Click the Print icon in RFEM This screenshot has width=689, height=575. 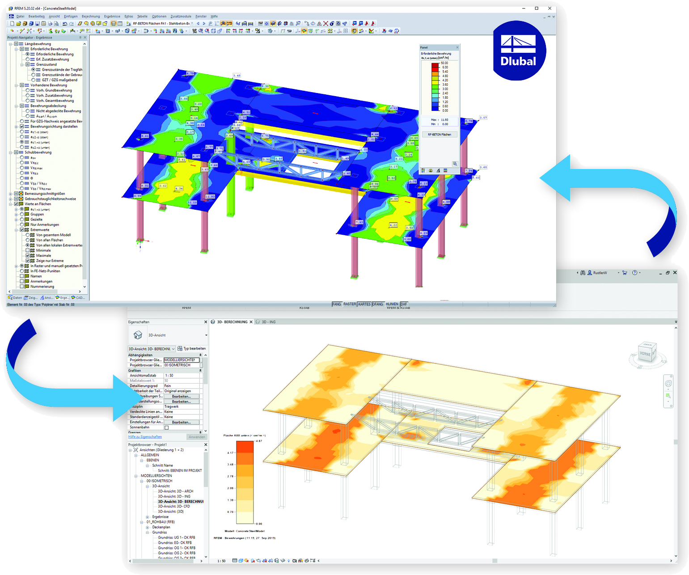[50, 23]
